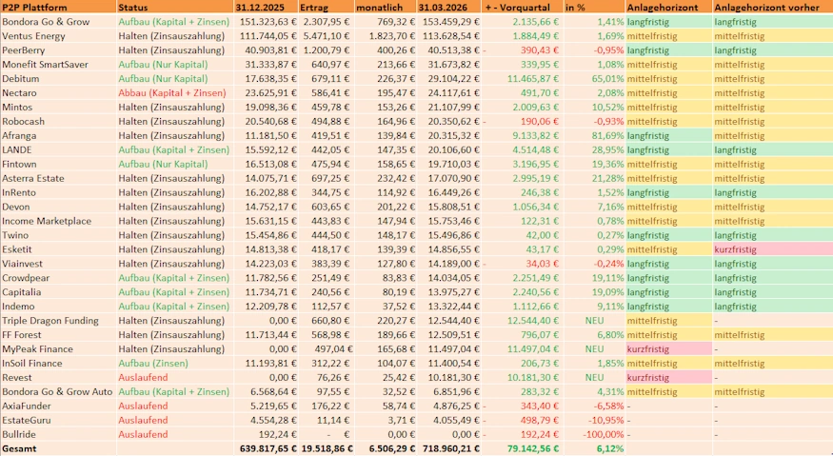The width and height of the screenshot is (833, 456).
Task: Click Bondora Go & Grow's '153.459,29 €' value
Action: pyautogui.click(x=451, y=22)
